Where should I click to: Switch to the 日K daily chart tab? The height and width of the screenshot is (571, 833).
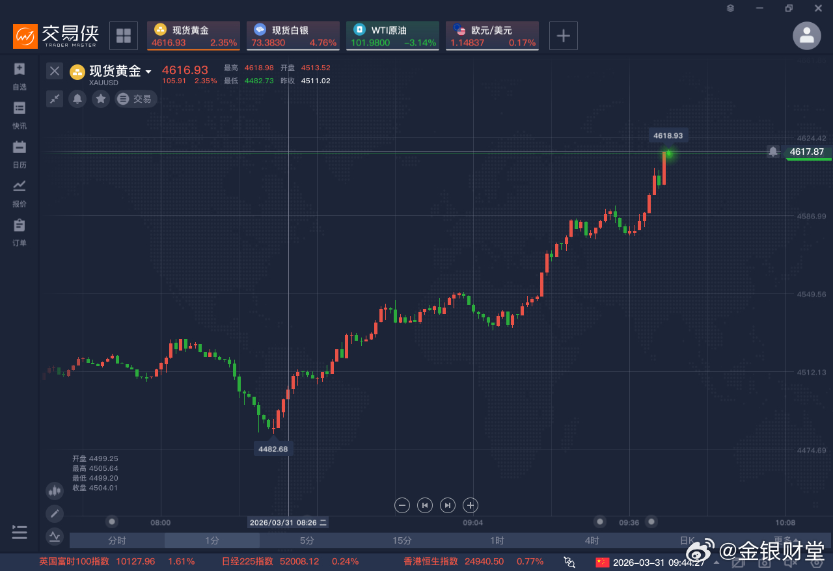click(686, 540)
